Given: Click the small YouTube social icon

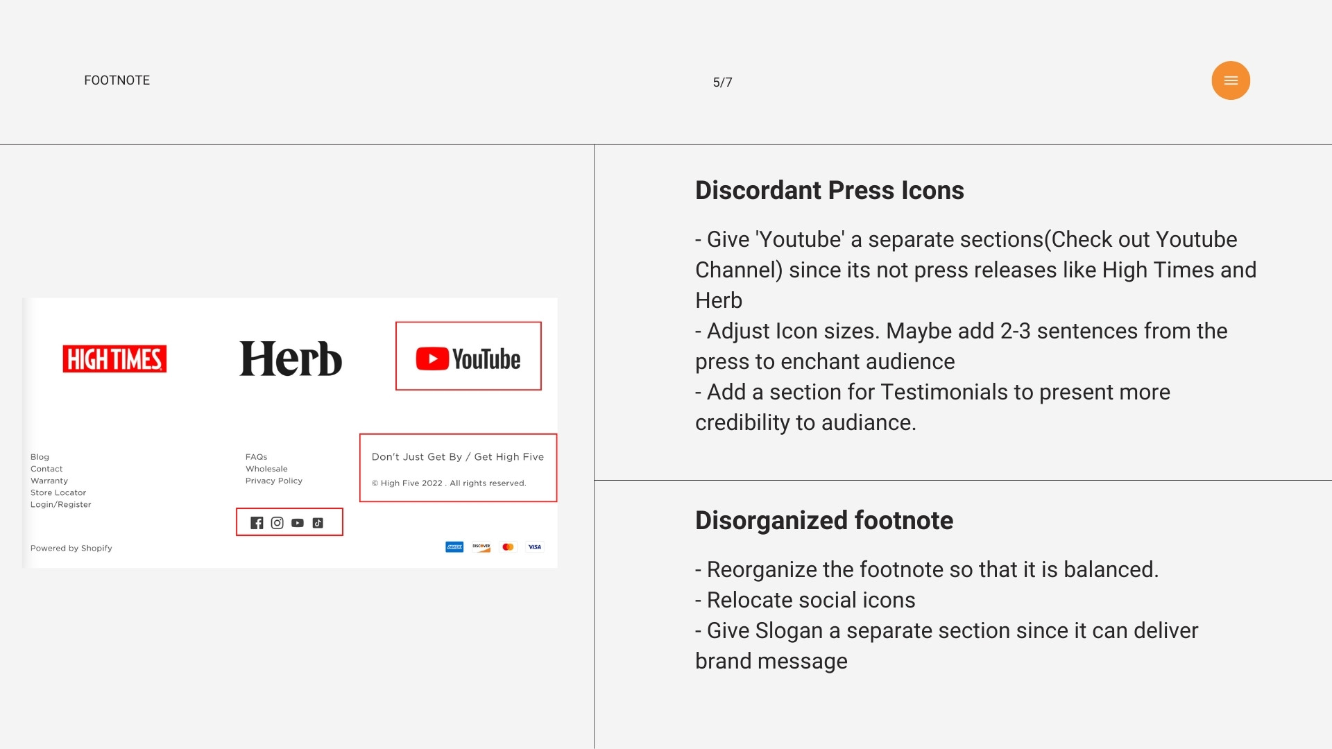Looking at the screenshot, I should pos(298,523).
